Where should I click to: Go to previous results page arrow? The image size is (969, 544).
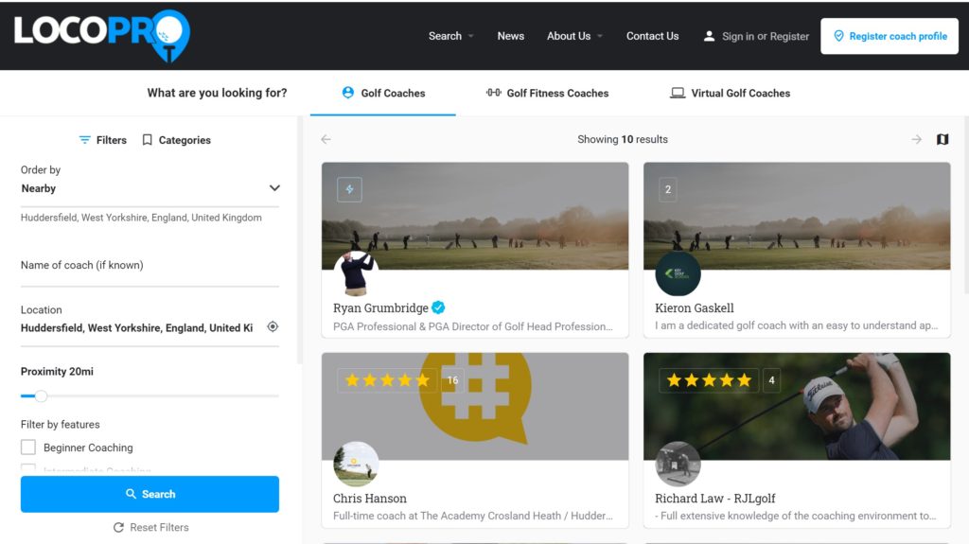pyautogui.click(x=326, y=139)
